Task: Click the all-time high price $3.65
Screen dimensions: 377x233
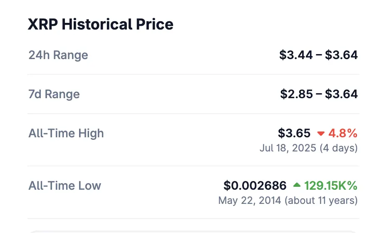Action: click(294, 133)
